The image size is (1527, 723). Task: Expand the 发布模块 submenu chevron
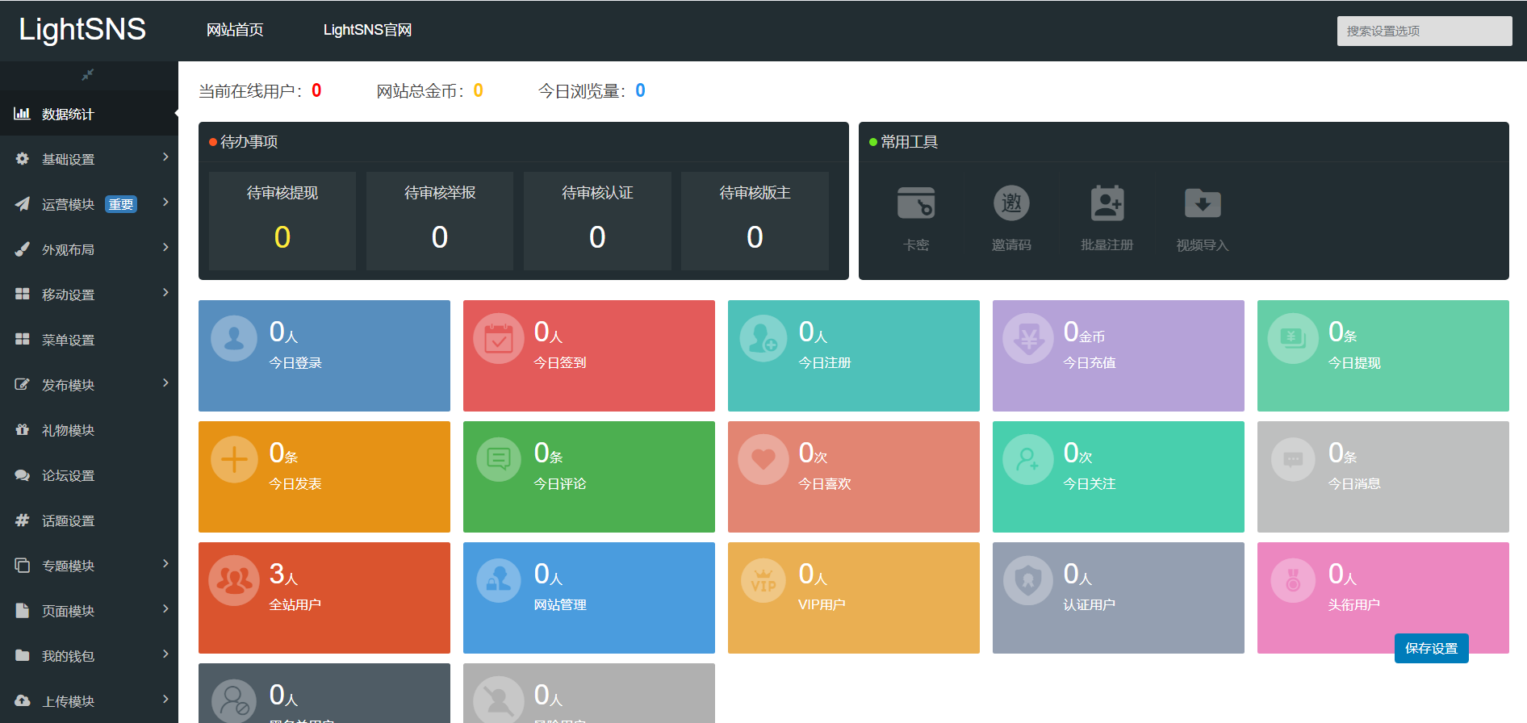coord(165,382)
